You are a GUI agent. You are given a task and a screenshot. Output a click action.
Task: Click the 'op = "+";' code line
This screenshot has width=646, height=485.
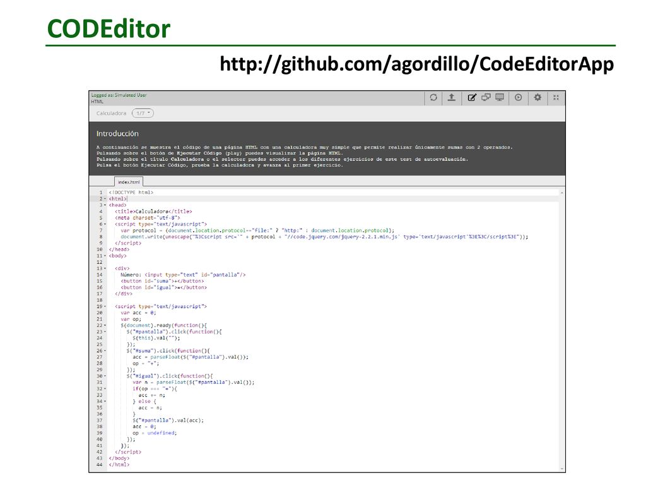tap(146, 363)
